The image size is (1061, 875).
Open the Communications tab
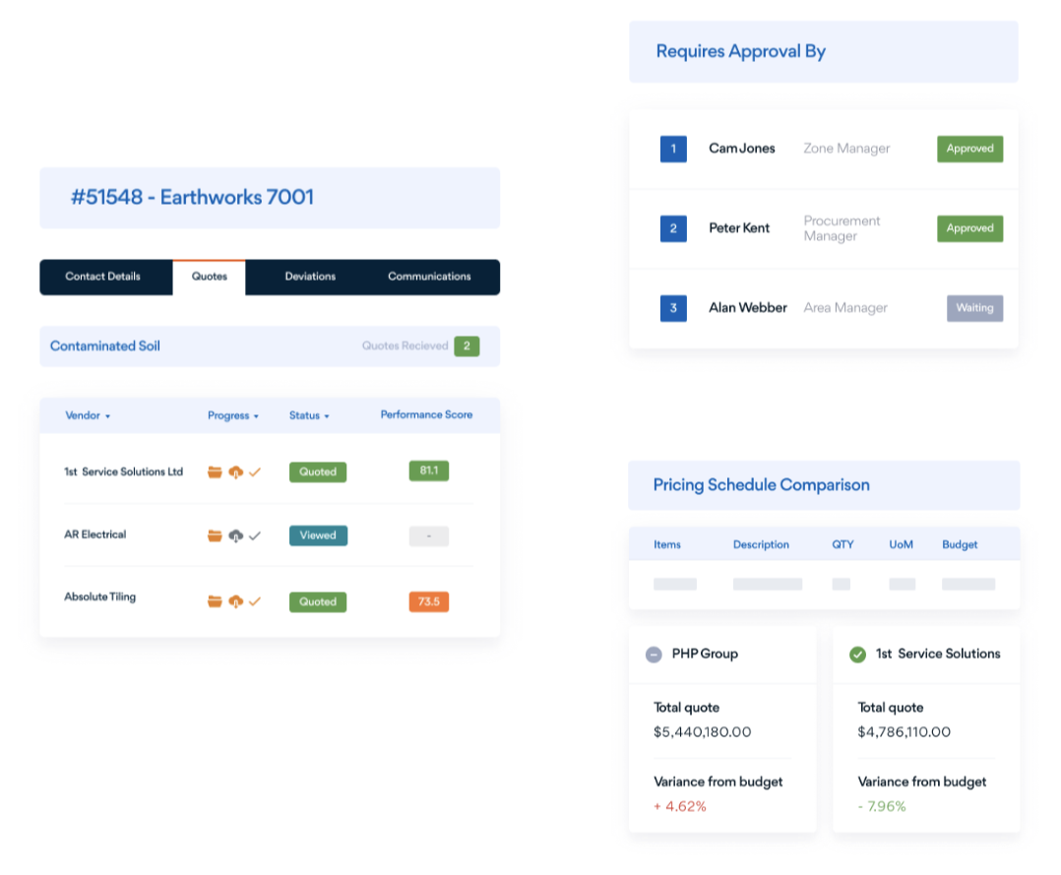429,277
